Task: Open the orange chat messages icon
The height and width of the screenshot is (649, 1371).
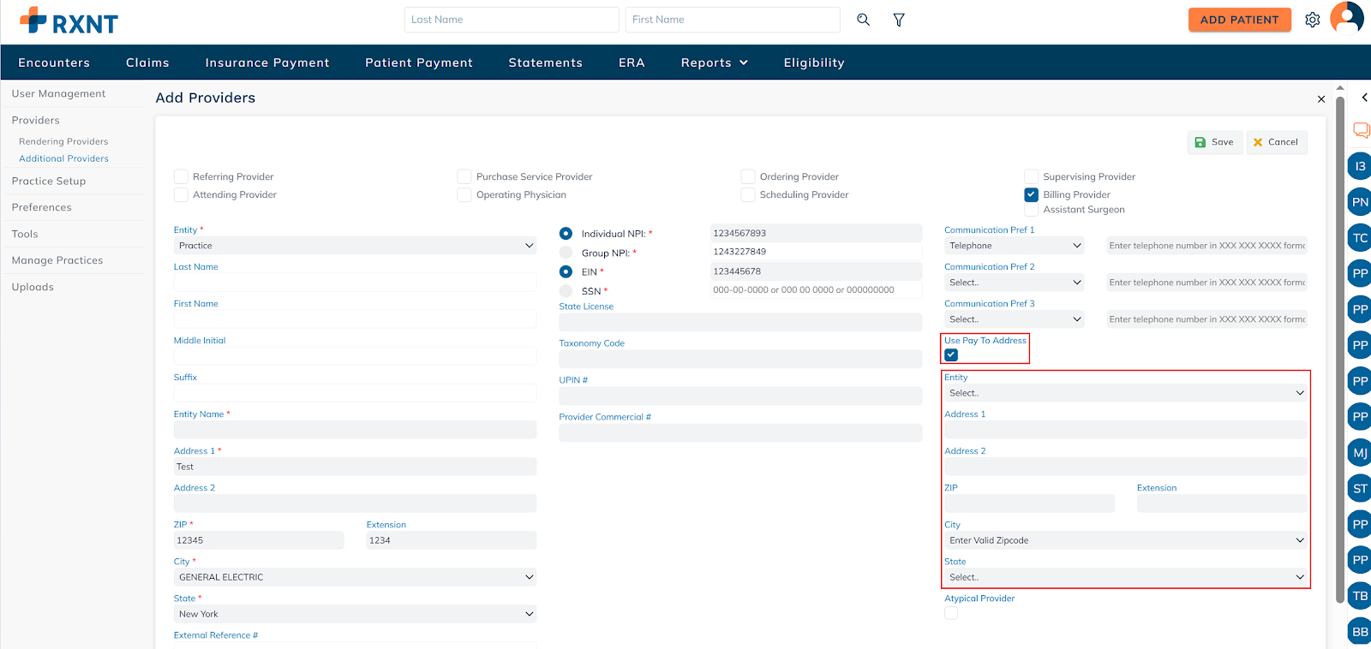Action: coord(1361,130)
